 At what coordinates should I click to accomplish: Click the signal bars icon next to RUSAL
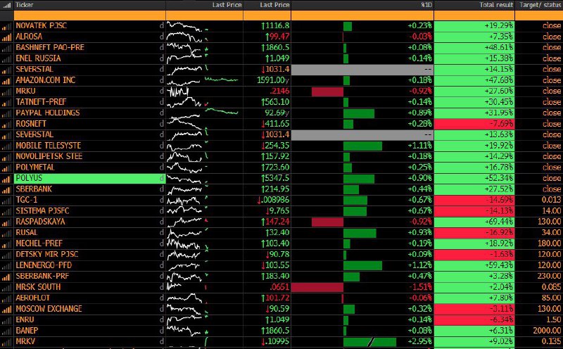[6, 233]
